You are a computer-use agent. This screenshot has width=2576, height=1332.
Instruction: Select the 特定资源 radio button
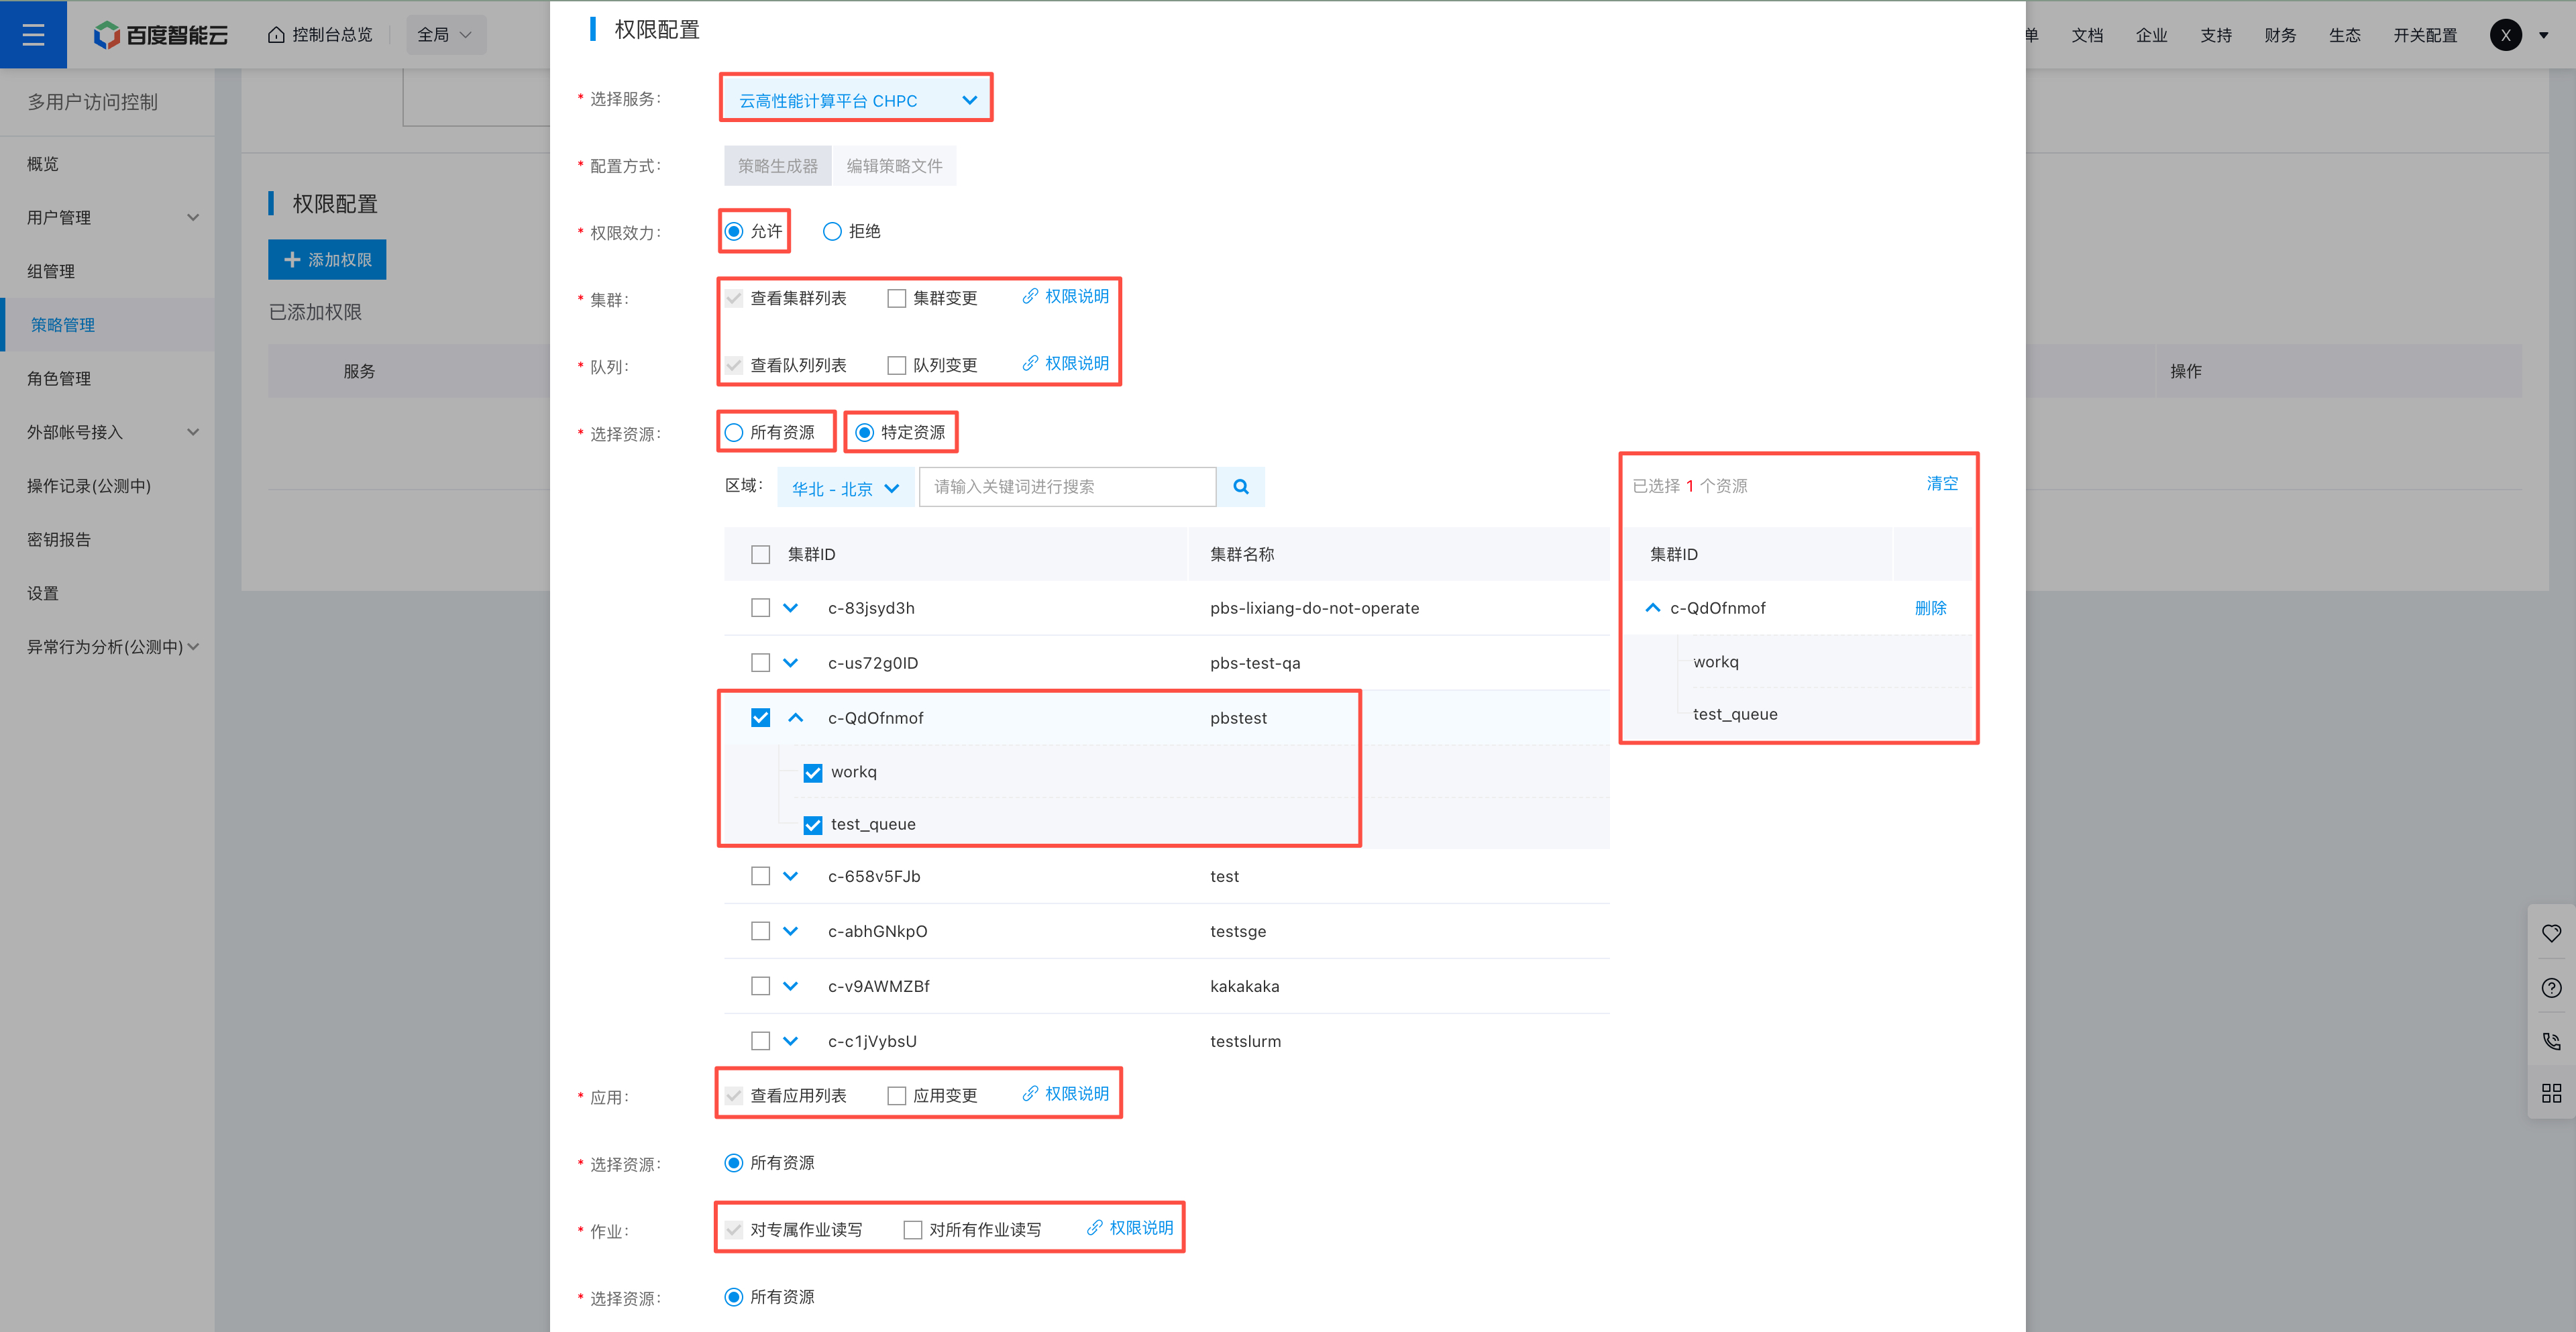coord(864,433)
